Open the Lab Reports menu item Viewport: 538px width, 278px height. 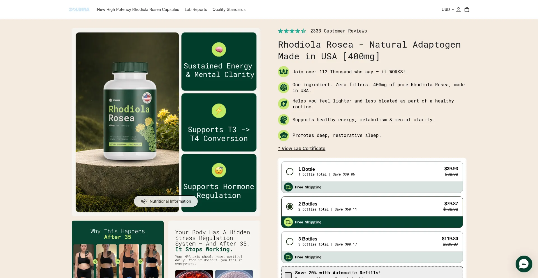tap(196, 10)
